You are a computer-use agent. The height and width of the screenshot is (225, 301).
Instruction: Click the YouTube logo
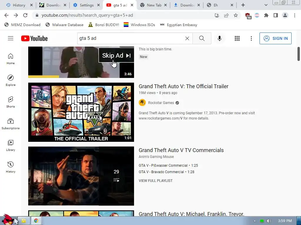[34, 38]
